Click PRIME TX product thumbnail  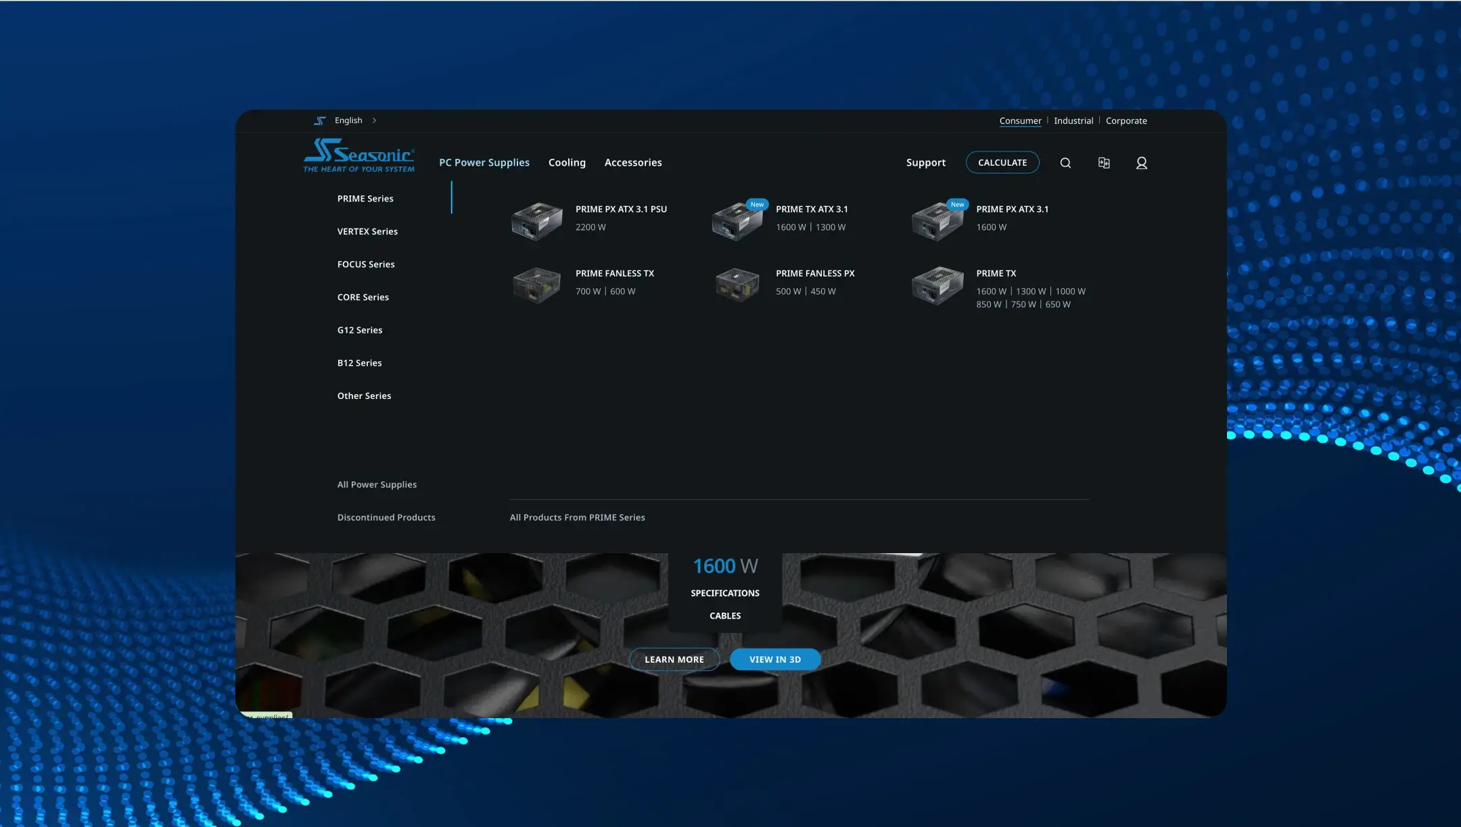coord(937,285)
